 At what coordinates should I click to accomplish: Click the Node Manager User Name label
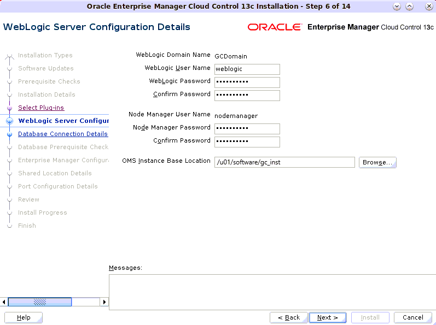click(170, 114)
